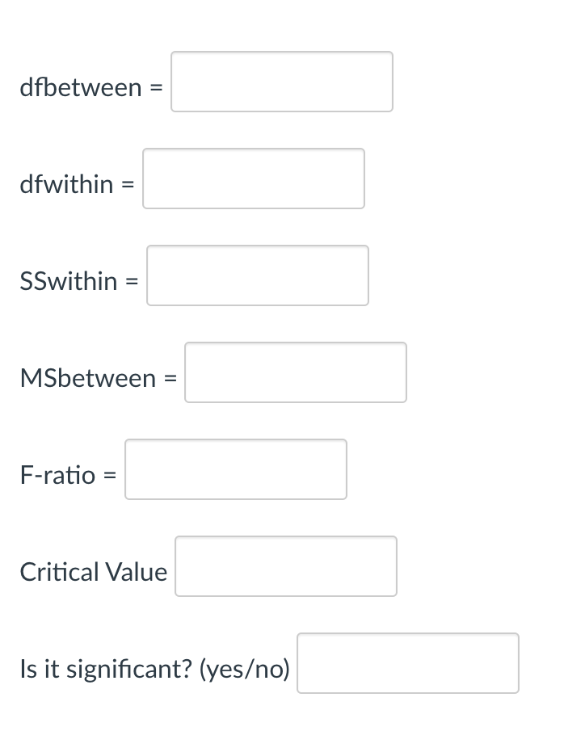Click the Critical Value label text
The image size is (585, 748).
pyautogui.click(x=93, y=572)
